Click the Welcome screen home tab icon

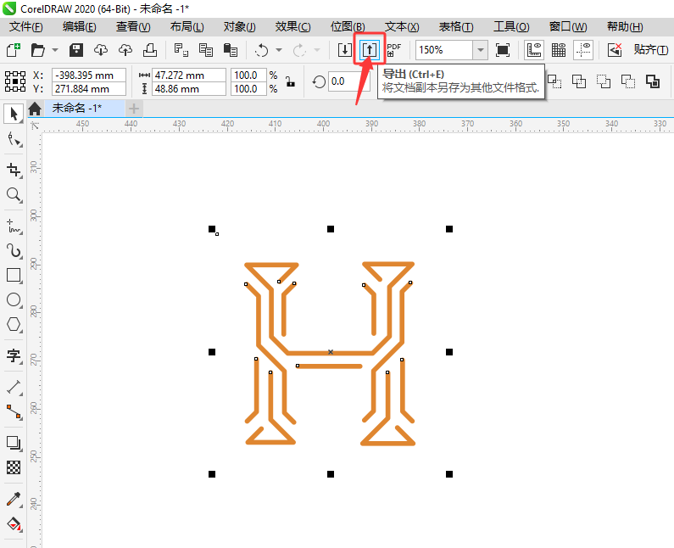pos(35,109)
